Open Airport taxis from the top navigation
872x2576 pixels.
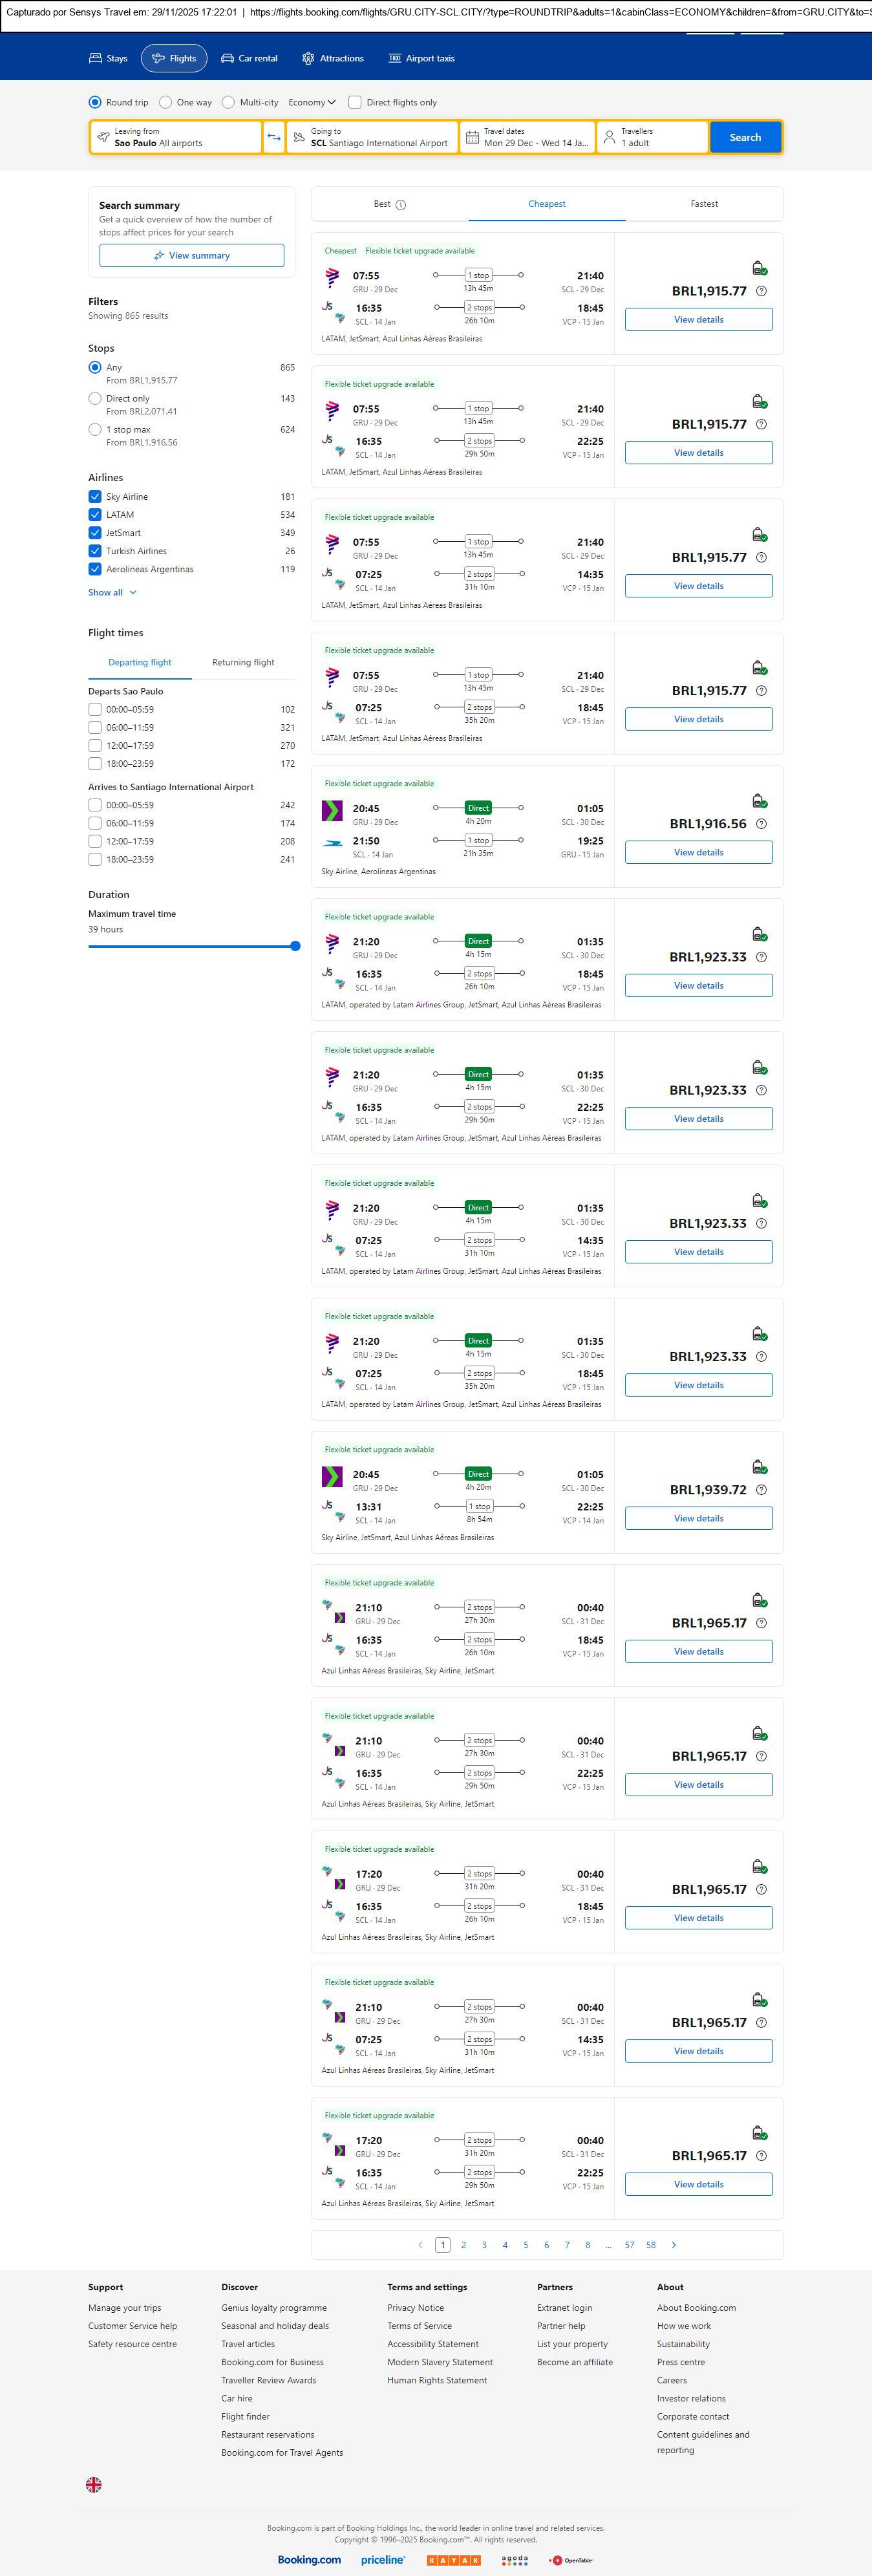(x=421, y=59)
